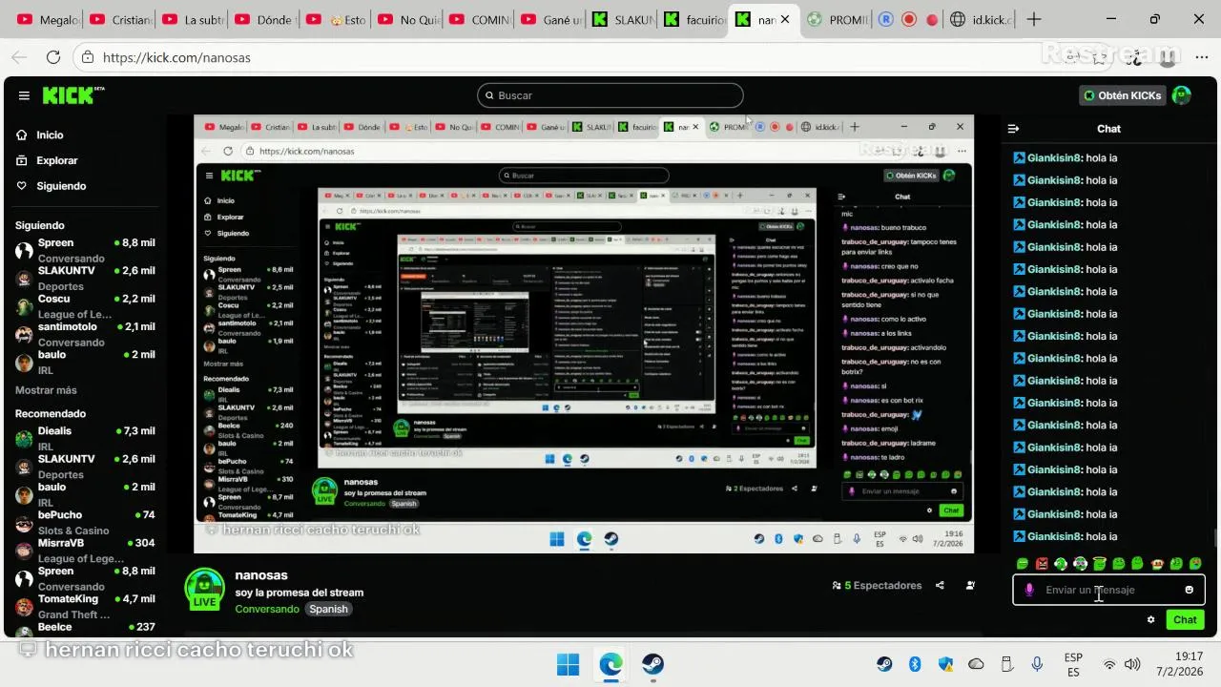
Task: Switch to the La subtr browser tab
Action: tap(194, 19)
